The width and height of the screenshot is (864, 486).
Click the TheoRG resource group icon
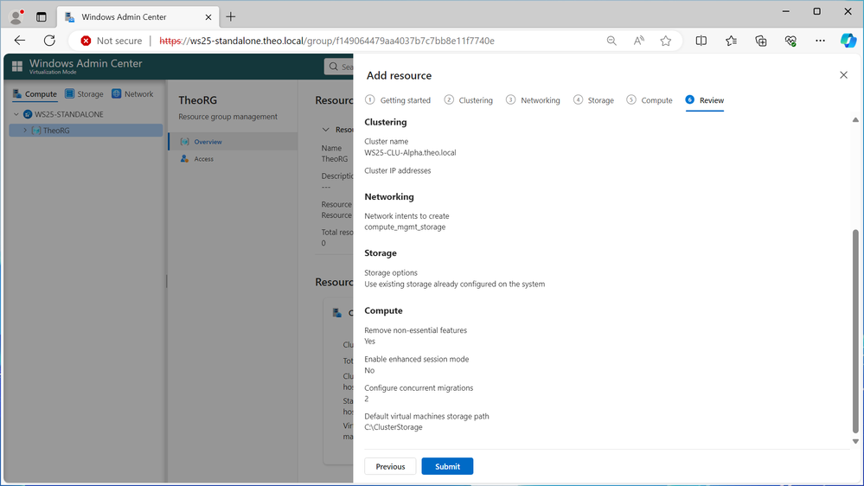36,131
